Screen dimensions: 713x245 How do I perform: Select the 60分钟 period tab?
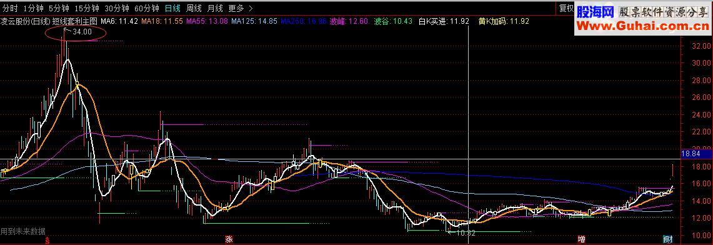click(x=146, y=7)
